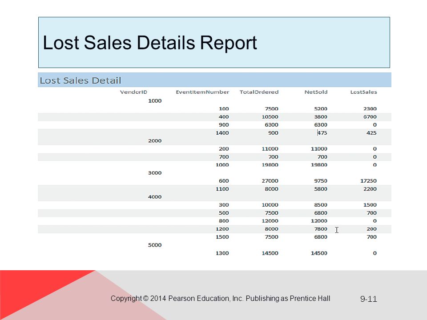Click vendor group 4000
Viewport: 427px width, 320px height.
click(155, 197)
